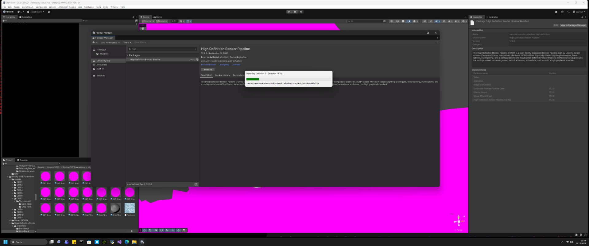
Task: Open the Licenses link
Action: coord(236,65)
